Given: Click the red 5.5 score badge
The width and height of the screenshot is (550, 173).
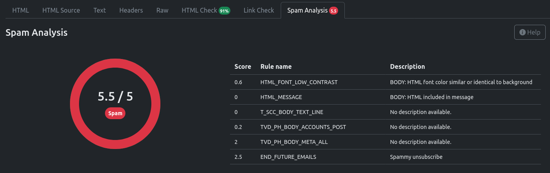Looking at the screenshot, I should click(x=333, y=11).
